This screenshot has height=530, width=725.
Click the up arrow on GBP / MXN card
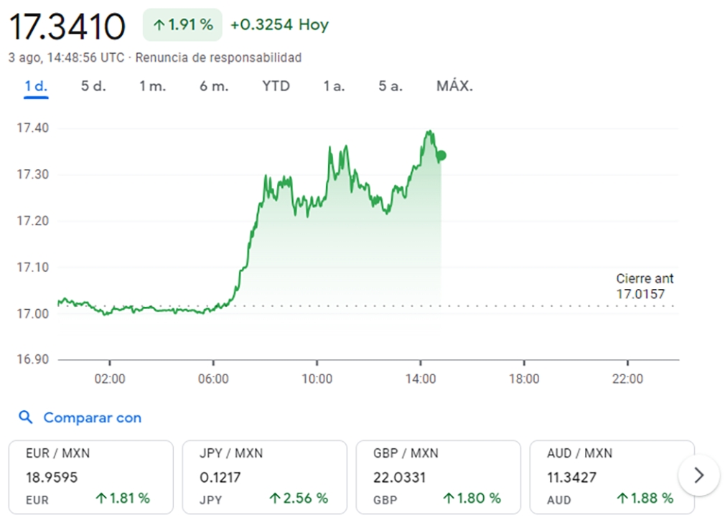pyautogui.click(x=449, y=498)
